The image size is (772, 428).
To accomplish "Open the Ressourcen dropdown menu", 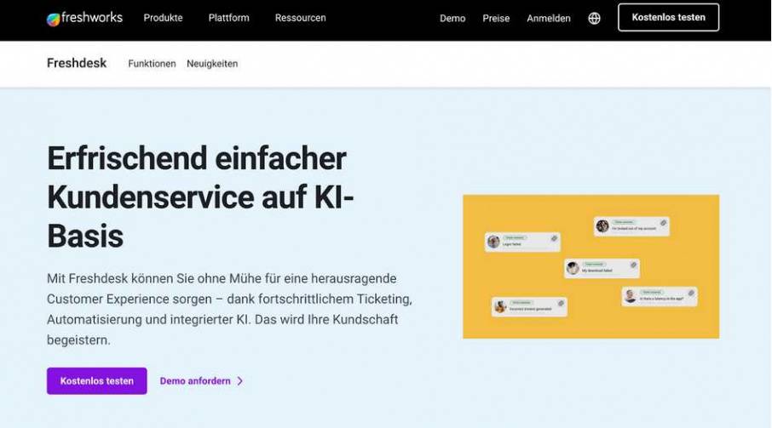I will pyautogui.click(x=300, y=18).
